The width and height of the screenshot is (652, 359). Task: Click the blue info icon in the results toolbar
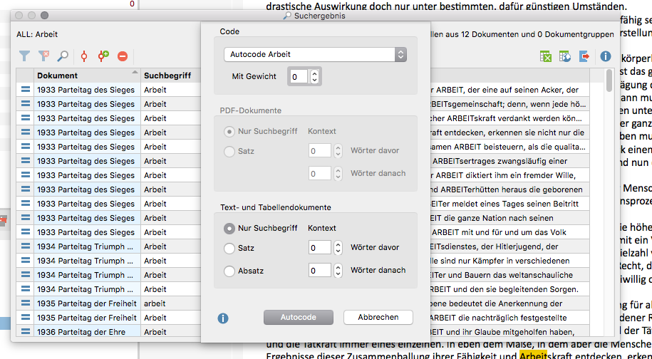606,56
